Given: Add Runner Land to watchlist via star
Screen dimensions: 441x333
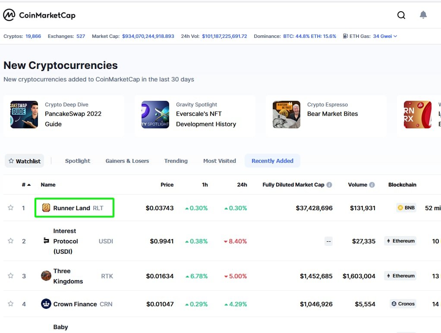Looking at the screenshot, I should (10, 208).
